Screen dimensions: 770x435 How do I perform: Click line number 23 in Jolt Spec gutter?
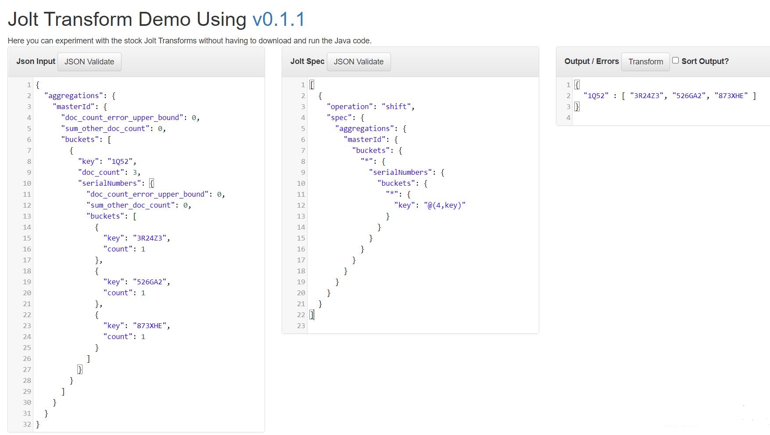301,325
